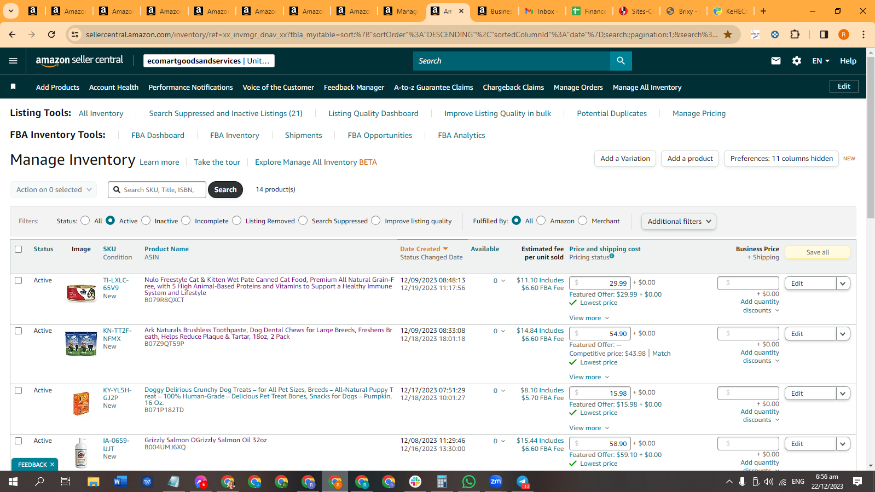Open Feedback Manager in the navigation bar
Image resolution: width=875 pixels, height=492 pixels.
click(x=354, y=87)
